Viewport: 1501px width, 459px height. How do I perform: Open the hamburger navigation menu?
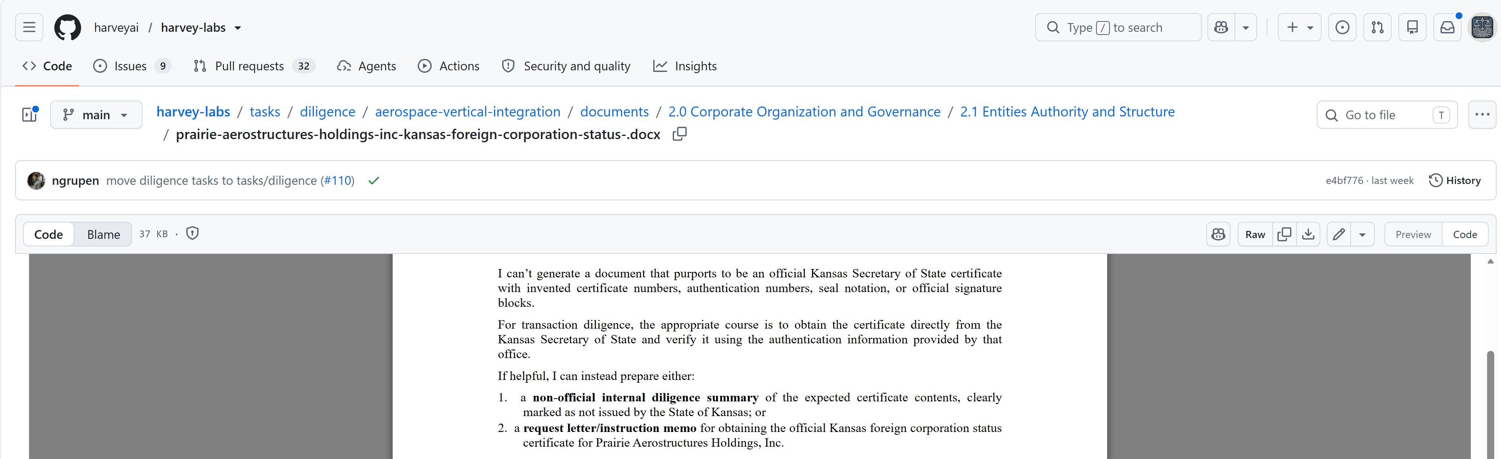(x=29, y=27)
